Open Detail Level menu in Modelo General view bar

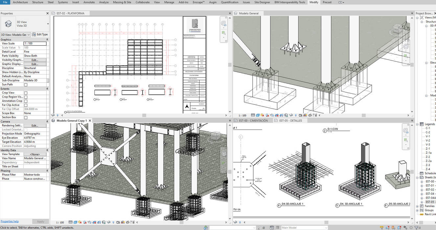(x=253, y=115)
